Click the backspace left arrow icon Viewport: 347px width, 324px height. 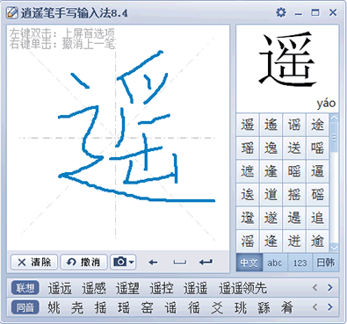pos(153,263)
